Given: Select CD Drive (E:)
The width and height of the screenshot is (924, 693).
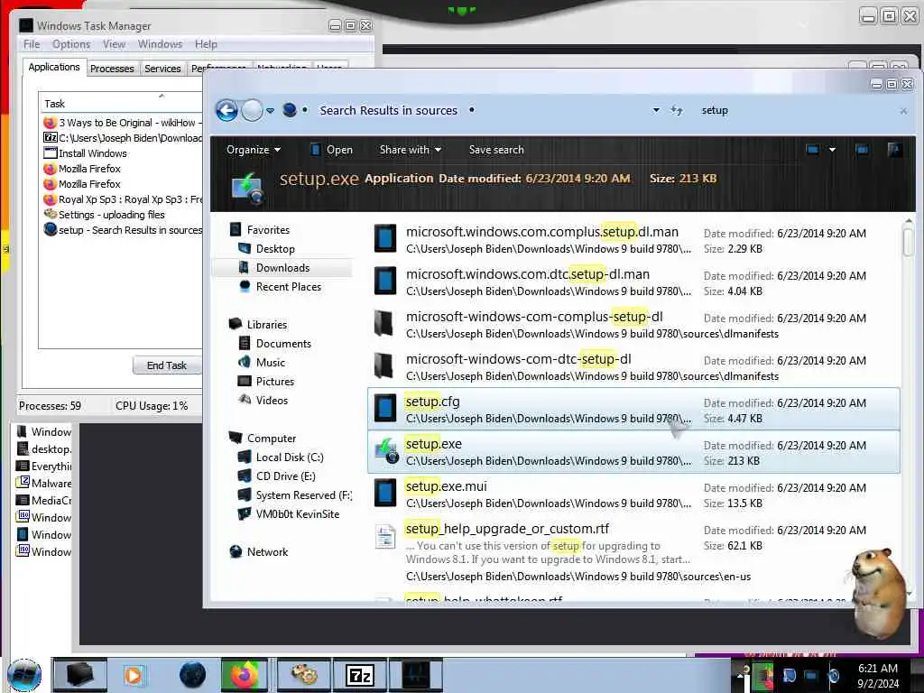Looking at the screenshot, I should (285, 476).
